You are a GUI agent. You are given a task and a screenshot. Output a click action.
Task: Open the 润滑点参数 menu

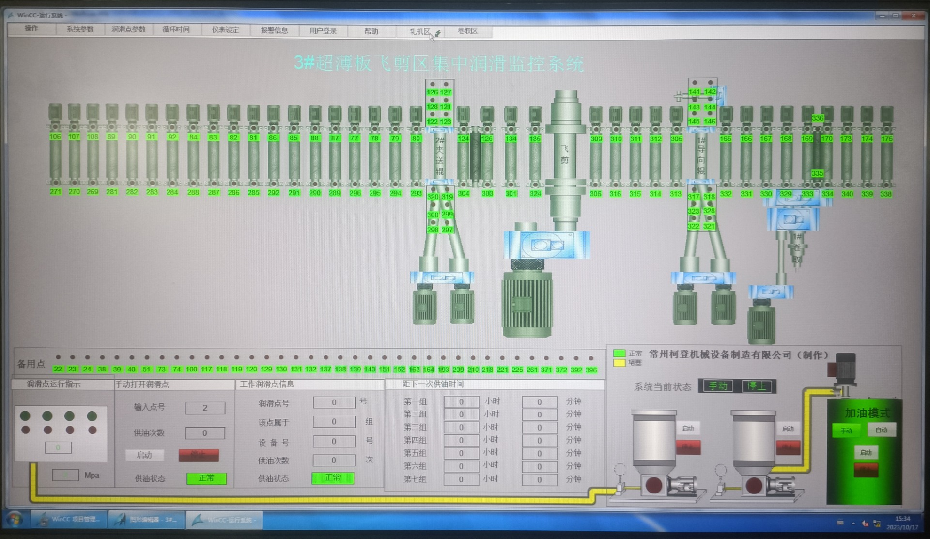pos(128,30)
